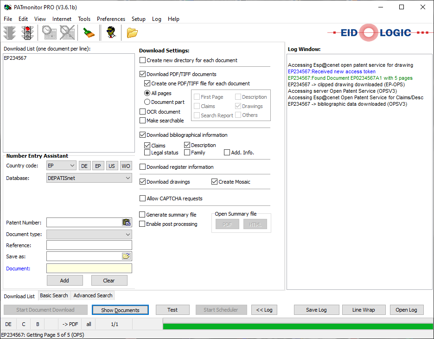Click the spy agent toolbar icon
This screenshot has width=434, height=339.
[111, 32]
